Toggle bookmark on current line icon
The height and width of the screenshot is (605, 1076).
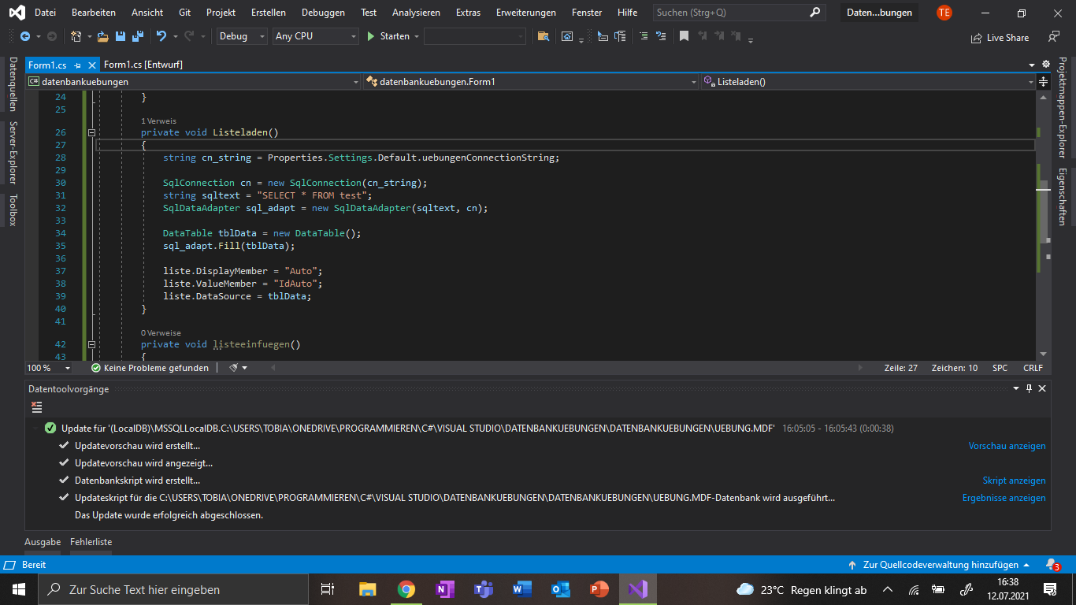pyautogui.click(x=684, y=36)
